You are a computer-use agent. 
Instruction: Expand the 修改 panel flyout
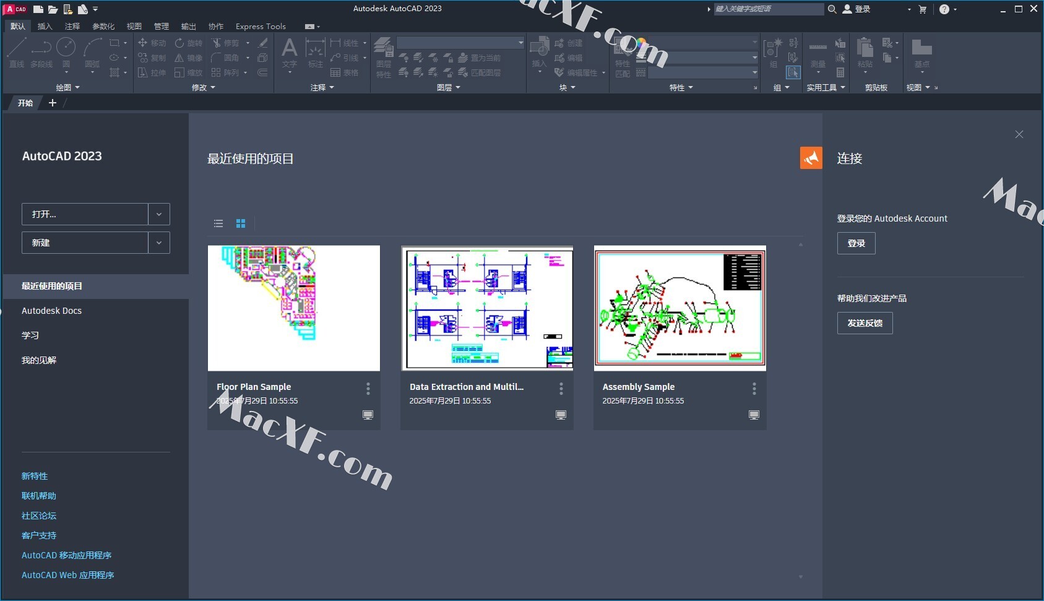click(204, 88)
